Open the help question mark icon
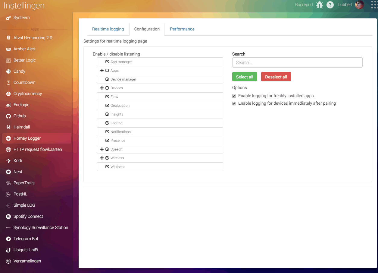Viewport: 378px width, 273px height. [330, 5]
